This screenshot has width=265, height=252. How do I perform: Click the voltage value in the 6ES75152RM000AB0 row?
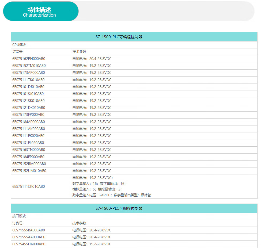(x=100, y=164)
